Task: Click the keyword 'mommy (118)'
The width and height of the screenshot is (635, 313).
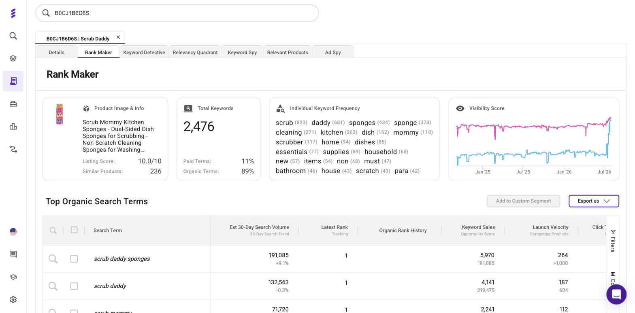Action: click(413, 132)
